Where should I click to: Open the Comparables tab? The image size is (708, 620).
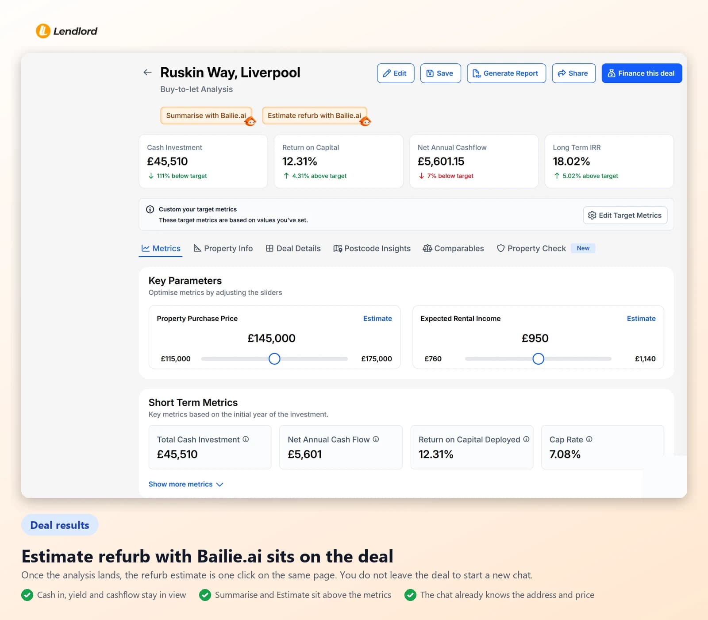click(453, 248)
